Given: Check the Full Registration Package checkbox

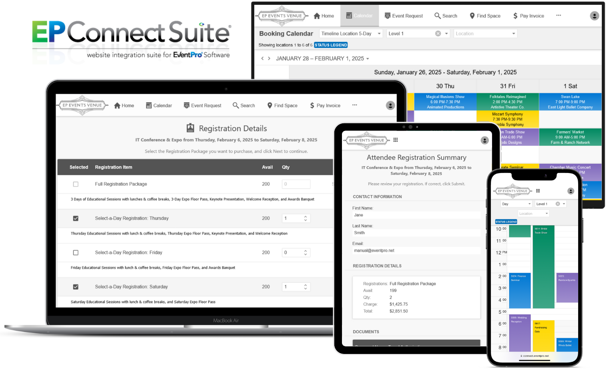Looking at the screenshot, I should point(76,184).
